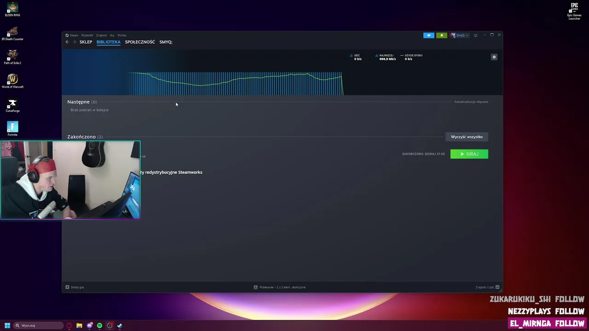The height and width of the screenshot is (331, 589).
Task: Click Znajomi i czat link
Action: coord(485,287)
